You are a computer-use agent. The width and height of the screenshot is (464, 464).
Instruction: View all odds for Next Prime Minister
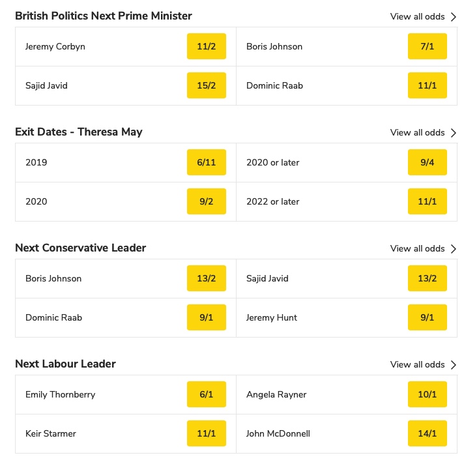click(417, 16)
